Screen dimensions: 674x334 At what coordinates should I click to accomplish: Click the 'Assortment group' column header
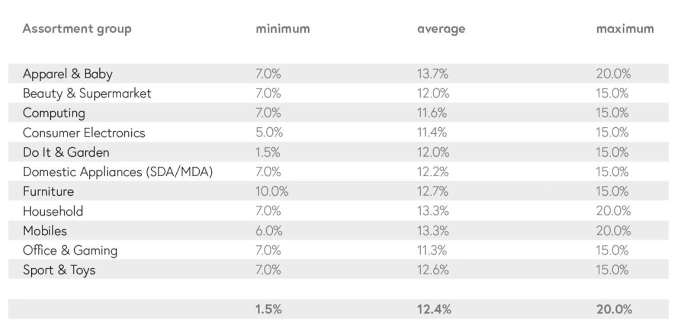point(77,29)
